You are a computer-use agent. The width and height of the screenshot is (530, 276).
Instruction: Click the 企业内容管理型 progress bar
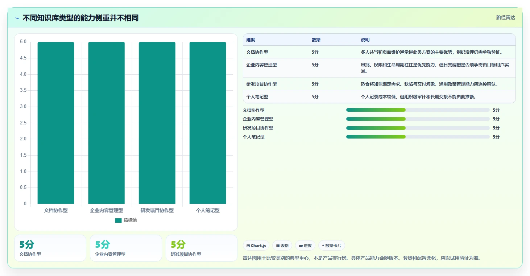tap(418, 119)
